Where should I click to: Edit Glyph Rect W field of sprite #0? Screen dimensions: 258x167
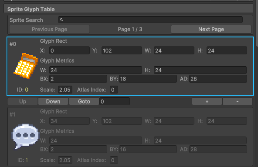[174, 50]
